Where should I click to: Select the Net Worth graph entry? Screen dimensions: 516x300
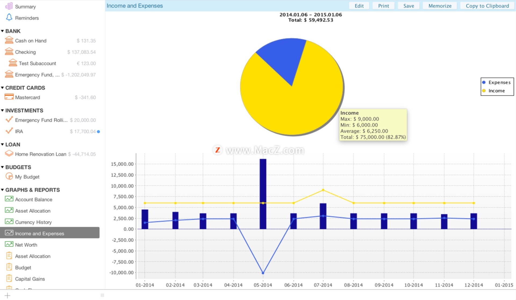(50, 245)
